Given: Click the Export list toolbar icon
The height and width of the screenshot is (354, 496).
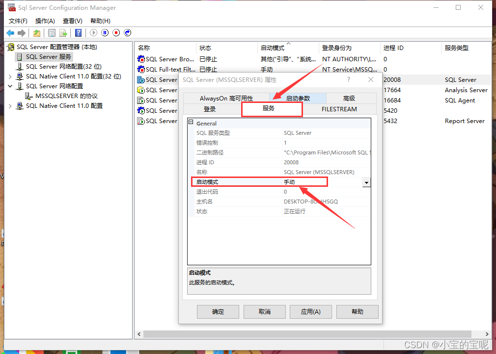Looking at the screenshot, I should tap(63, 33).
